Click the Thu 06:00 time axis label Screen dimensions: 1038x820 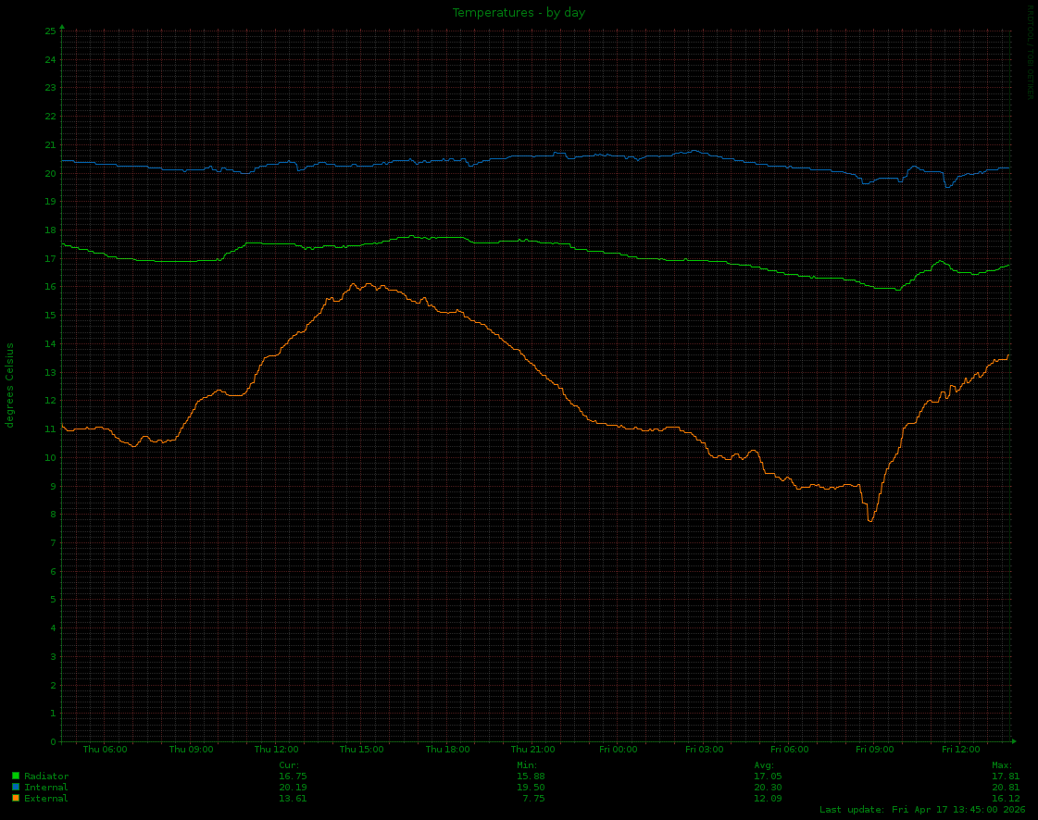point(105,750)
